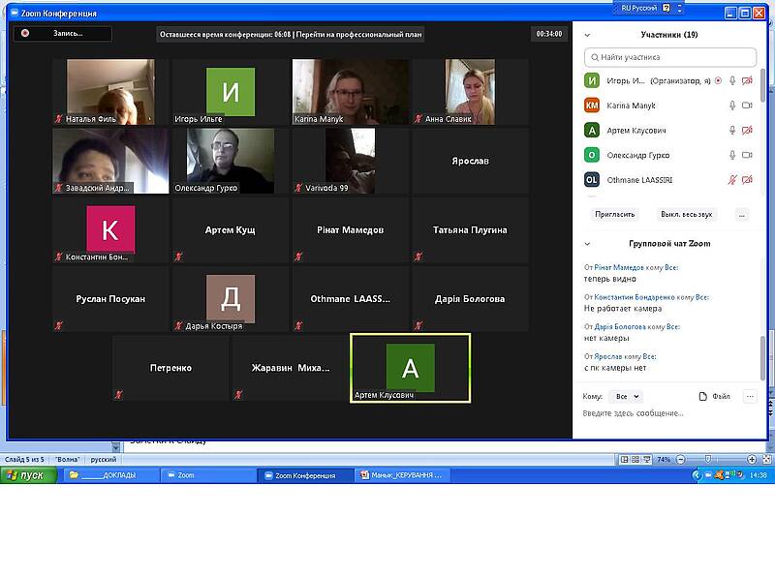Toggle Артем Клусович's microphone in participants list
Image resolution: width=775 pixels, height=575 pixels.
(x=732, y=130)
